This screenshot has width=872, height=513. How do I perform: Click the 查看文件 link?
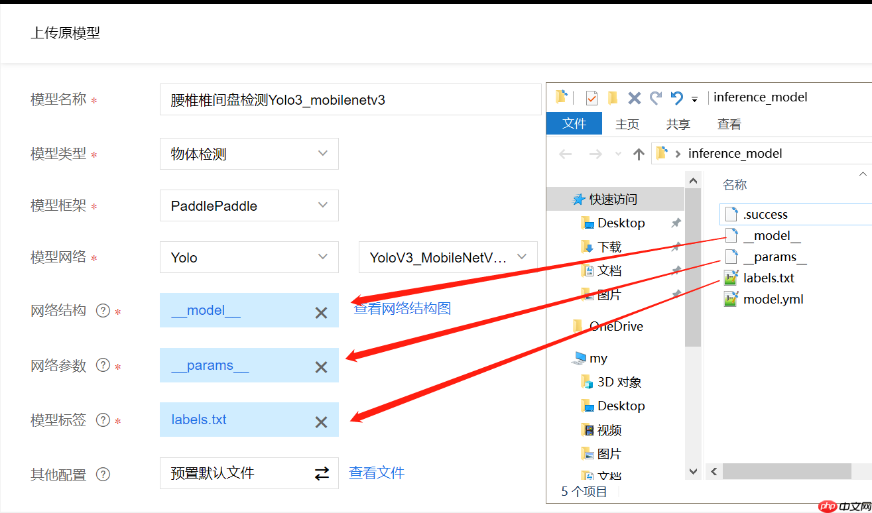(x=376, y=473)
